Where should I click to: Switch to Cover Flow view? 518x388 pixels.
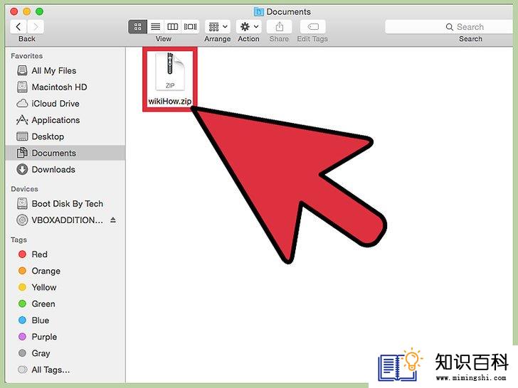point(190,27)
